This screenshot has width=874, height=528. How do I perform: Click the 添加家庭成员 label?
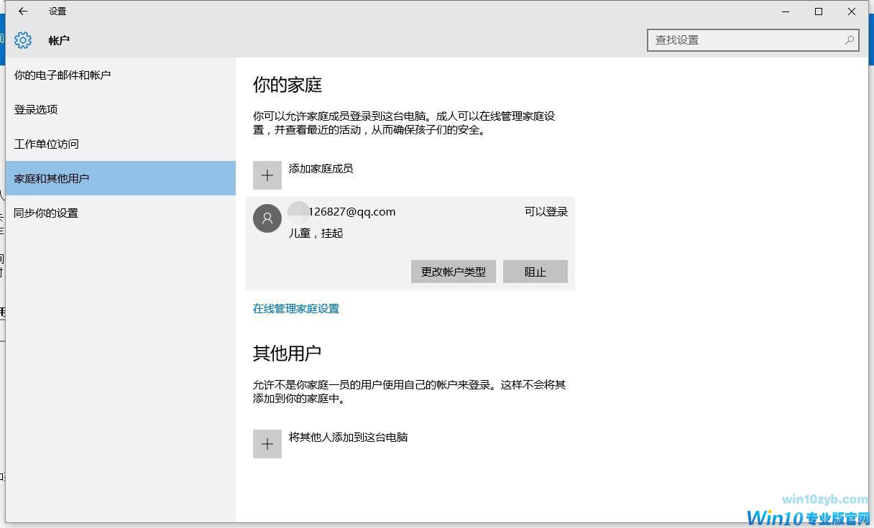click(x=321, y=169)
